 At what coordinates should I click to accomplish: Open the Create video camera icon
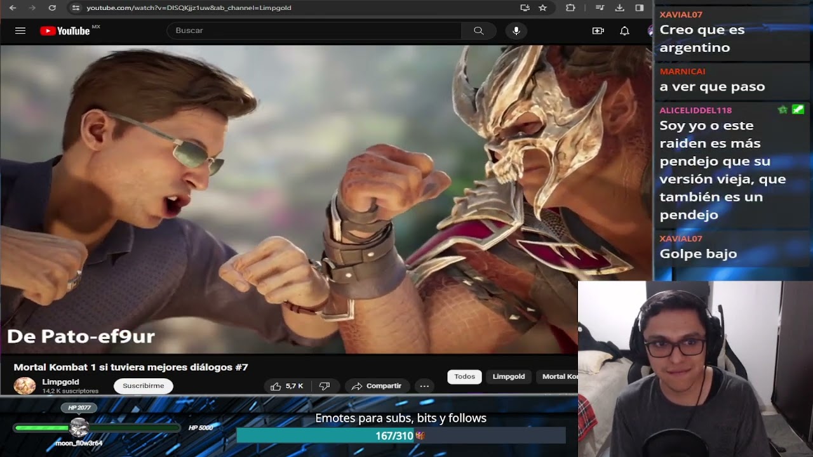598,30
